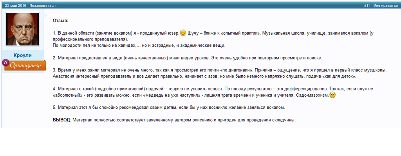Like the post with «Мне нравится»

385,6
